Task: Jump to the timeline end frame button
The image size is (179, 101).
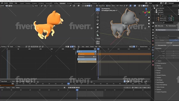Action: point(79,88)
